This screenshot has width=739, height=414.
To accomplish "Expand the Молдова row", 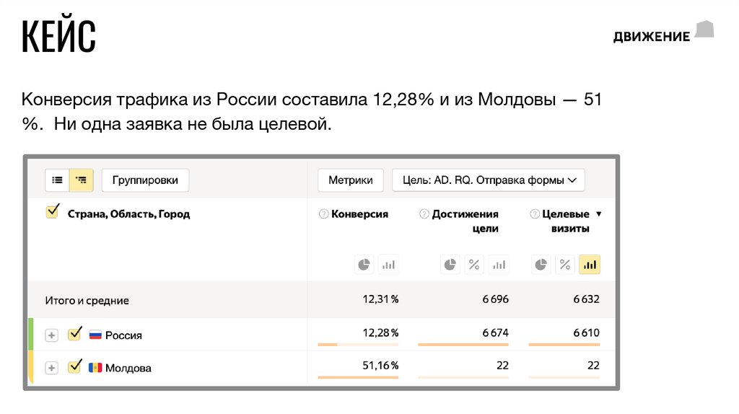I will (x=51, y=368).
